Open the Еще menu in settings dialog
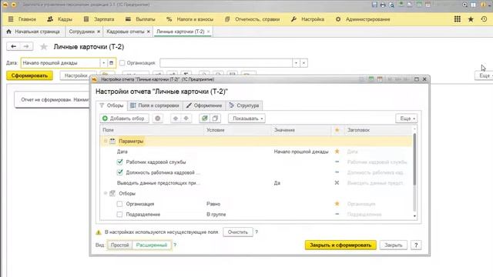The width and height of the screenshot is (493, 277). (407, 118)
